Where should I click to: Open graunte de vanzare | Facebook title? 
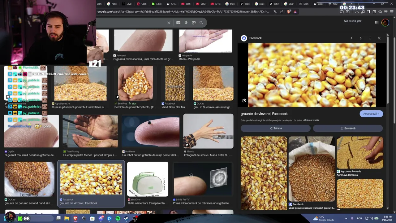click(x=264, y=114)
